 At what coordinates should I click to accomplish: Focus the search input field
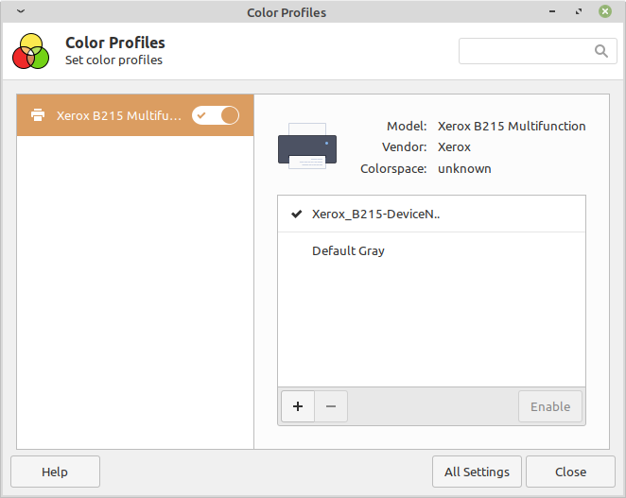point(538,51)
